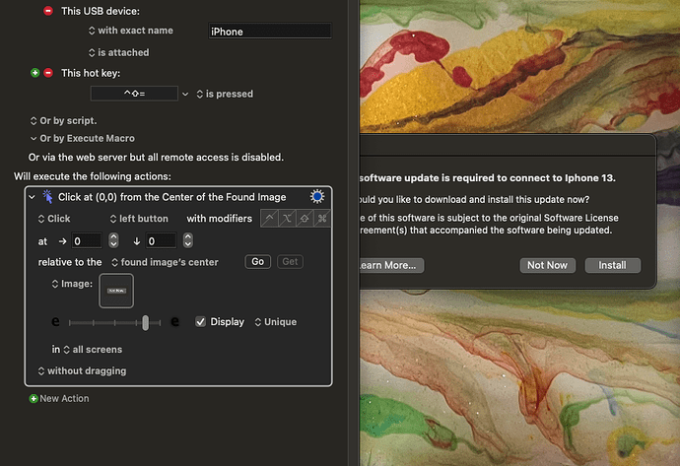This screenshot has width=680, height=466.
Task: Delete the hot key trigger with red minus
Action: pyautogui.click(x=48, y=73)
